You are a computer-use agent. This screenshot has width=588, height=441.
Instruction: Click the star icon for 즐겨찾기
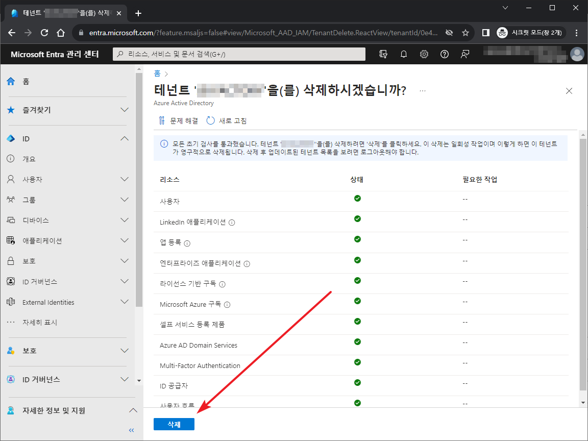point(11,110)
